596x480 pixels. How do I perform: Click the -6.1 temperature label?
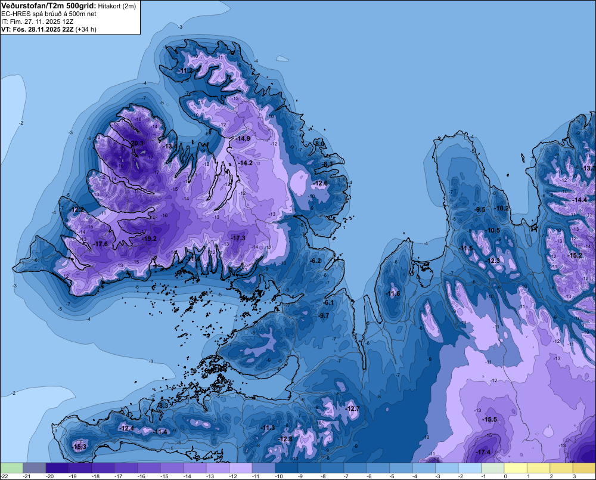click(x=328, y=303)
